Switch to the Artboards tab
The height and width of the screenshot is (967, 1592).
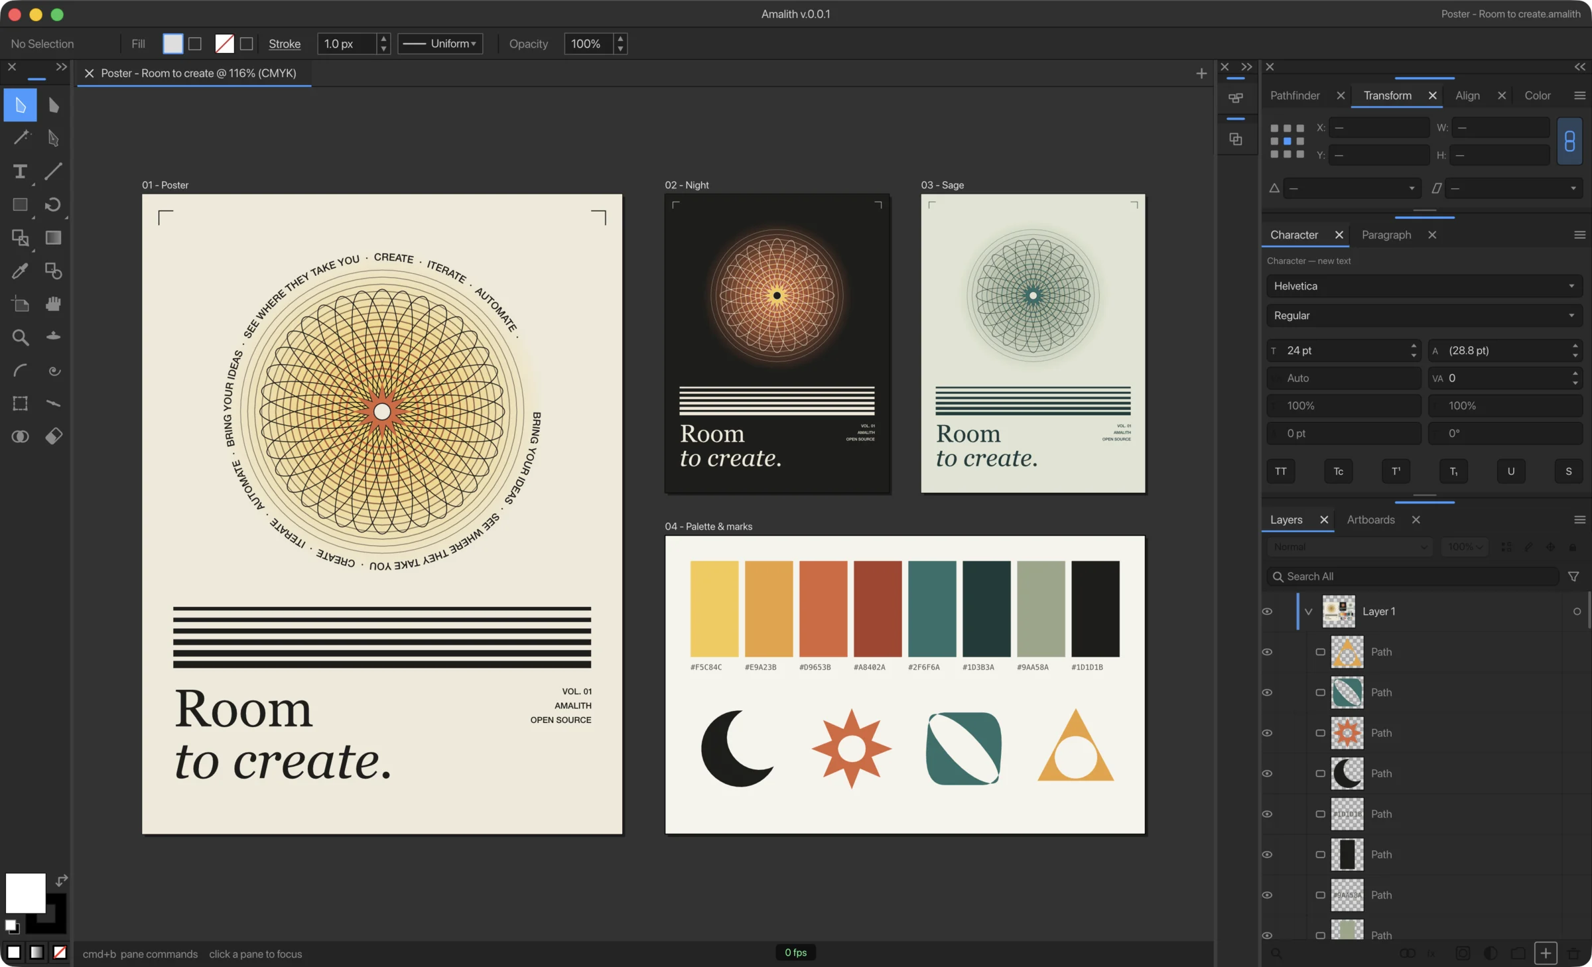coord(1370,520)
